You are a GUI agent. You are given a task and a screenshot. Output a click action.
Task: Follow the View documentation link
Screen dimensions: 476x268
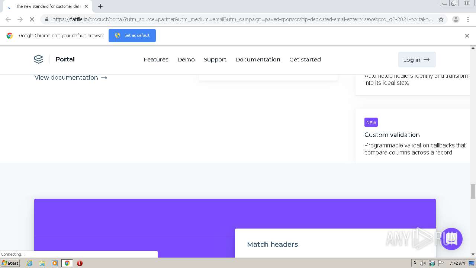(x=71, y=77)
